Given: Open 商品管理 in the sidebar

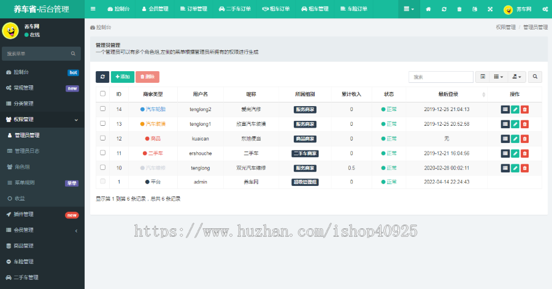Looking at the screenshot, I should (x=42, y=246).
